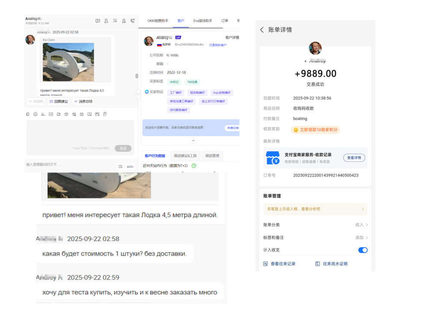Click the emoji smiley icon in chat toolbar
438x310 pixels.
36,114
